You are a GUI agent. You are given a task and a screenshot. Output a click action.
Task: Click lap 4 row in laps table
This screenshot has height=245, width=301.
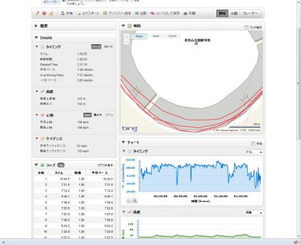tap(74, 197)
